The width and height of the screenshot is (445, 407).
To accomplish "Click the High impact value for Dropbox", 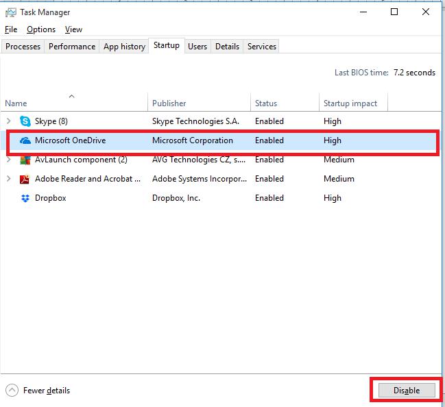I will [333, 198].
